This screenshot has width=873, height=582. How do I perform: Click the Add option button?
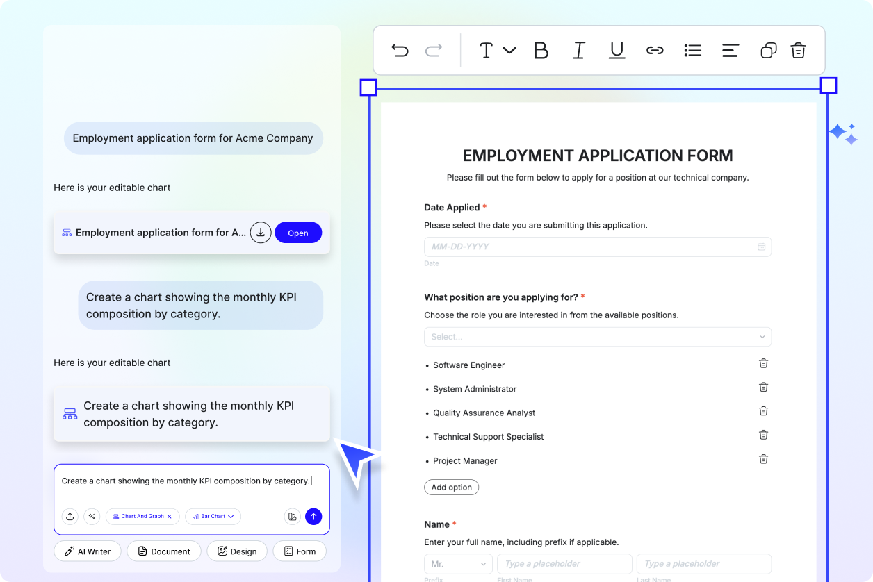(451, 488)
